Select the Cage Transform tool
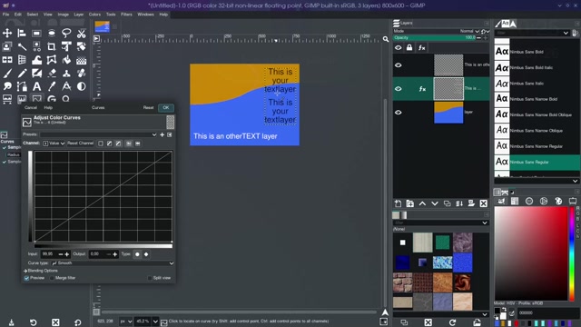 (x=52, y=60)
